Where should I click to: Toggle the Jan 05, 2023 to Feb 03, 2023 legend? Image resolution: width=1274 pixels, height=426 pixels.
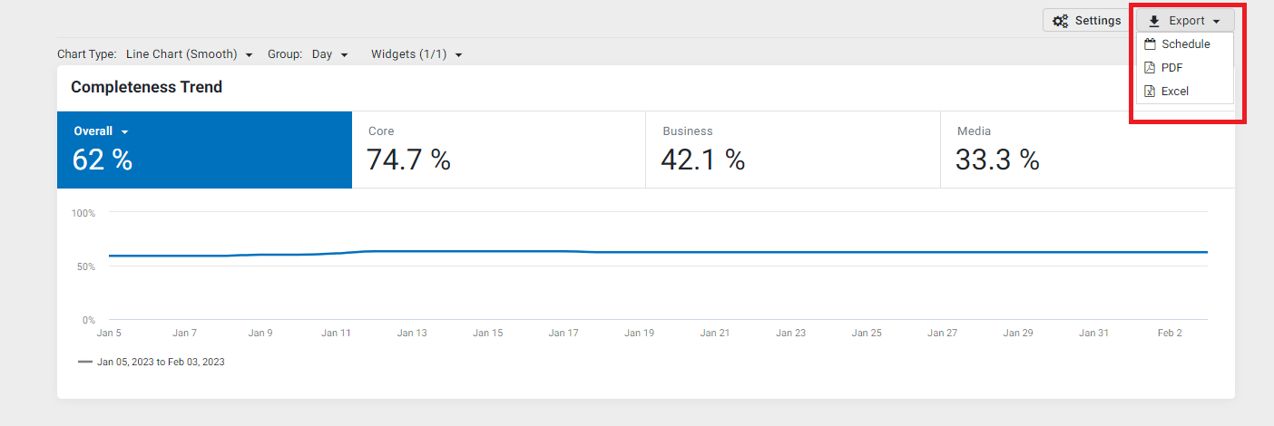point(152,362)
